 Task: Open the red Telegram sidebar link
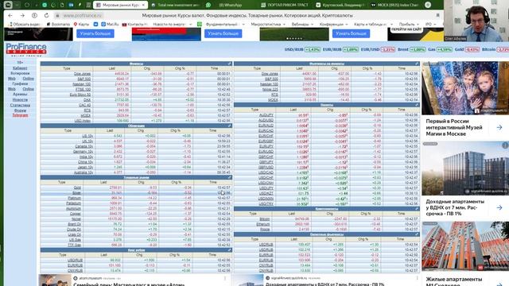pyautogui.click(x=20, y=115)
